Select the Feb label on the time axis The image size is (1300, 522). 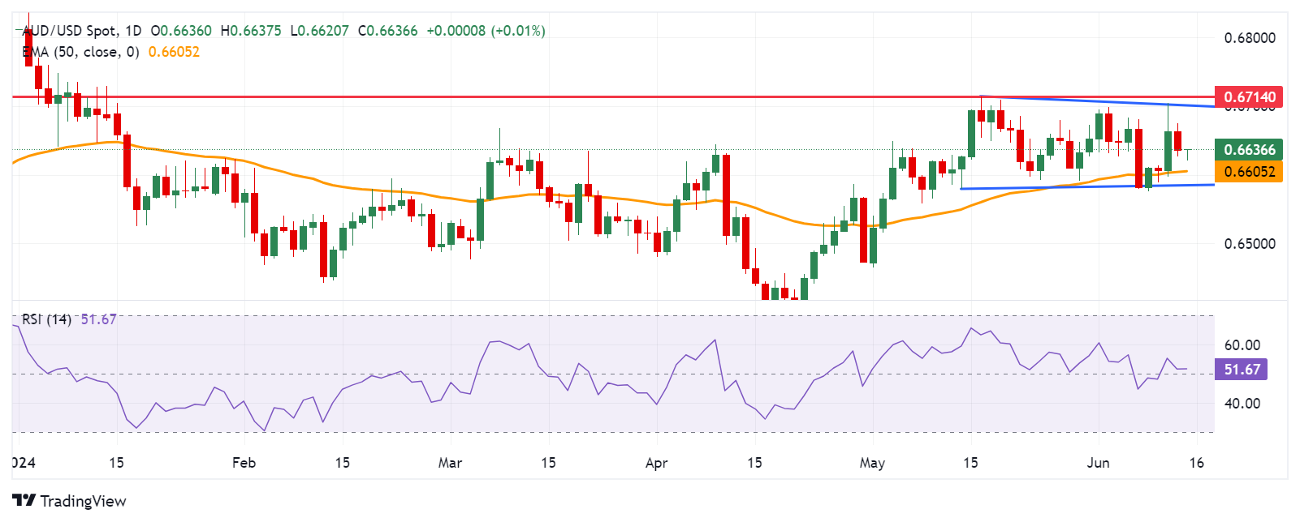point(244,463)
